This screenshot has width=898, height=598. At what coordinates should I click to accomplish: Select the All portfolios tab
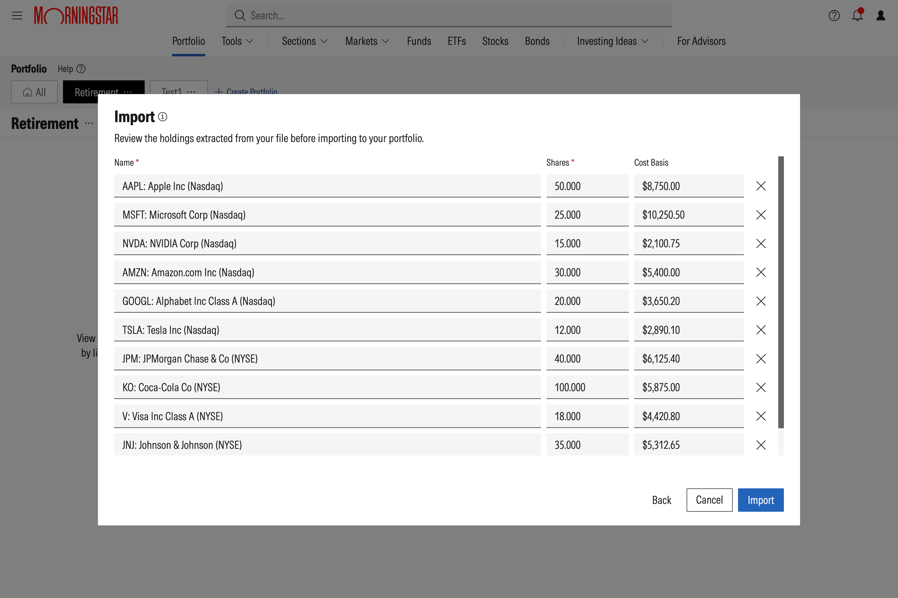tap(34, 92)
